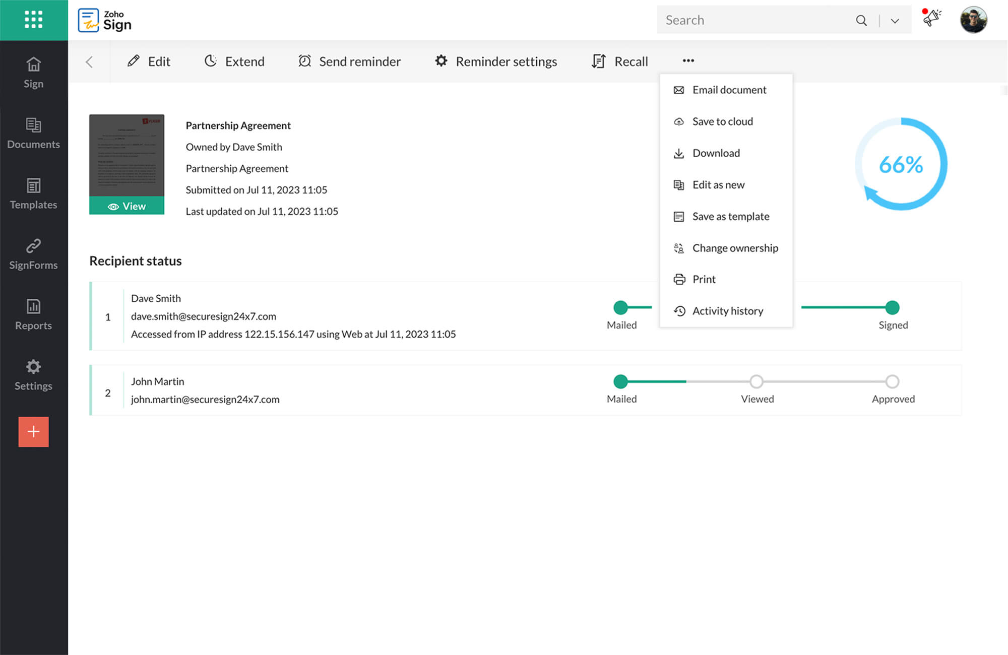This screenshot has height=655, width=1008.
Task: Open the Reports section
Action: pyautogui.click(x=33, y=314)
